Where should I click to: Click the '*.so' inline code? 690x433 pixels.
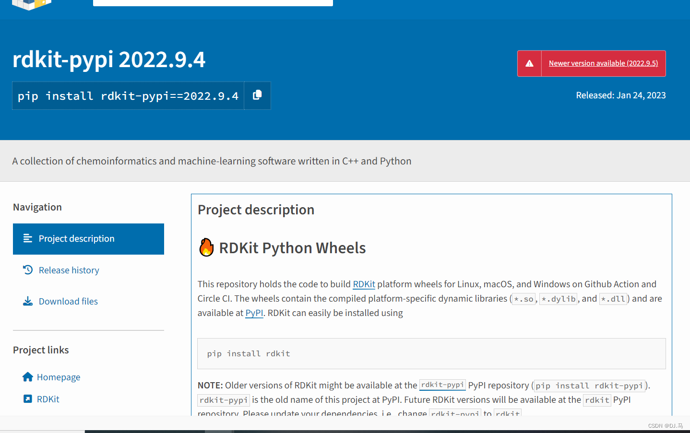click(523, 299)
